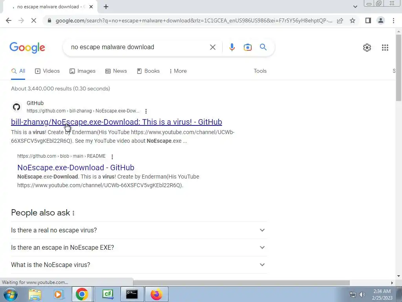This screenshot has height=302, width=402.
Task: Switch to the Books tab
Action: coord(148,71)
